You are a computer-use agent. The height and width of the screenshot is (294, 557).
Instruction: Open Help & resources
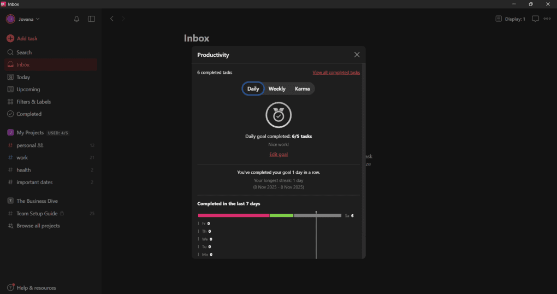click(32, 287)
